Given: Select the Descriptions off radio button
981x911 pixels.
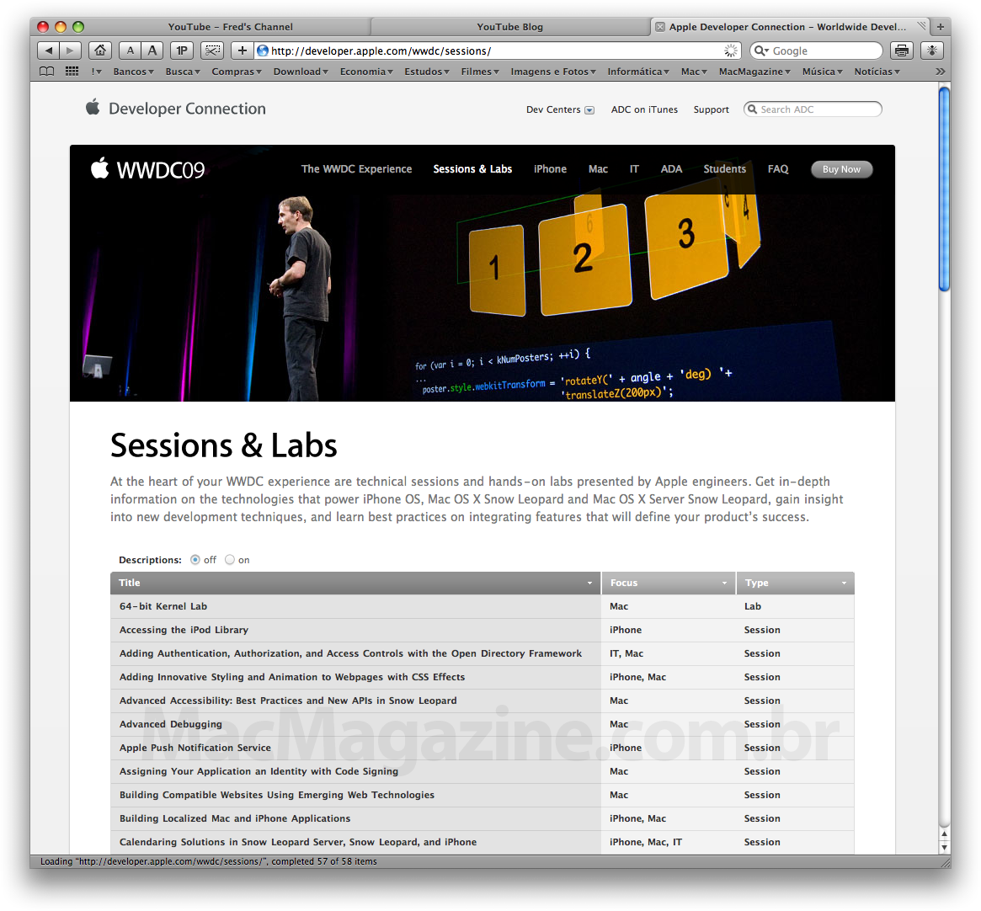Looking at the screenshot, I should [195, 560].
